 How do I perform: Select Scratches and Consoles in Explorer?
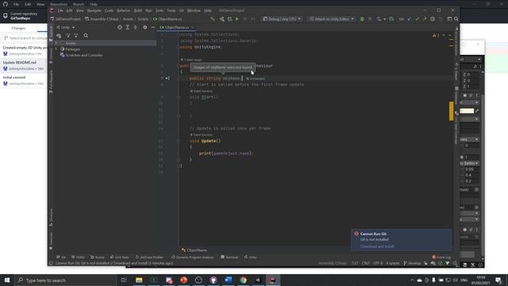[x=84, y=56]
